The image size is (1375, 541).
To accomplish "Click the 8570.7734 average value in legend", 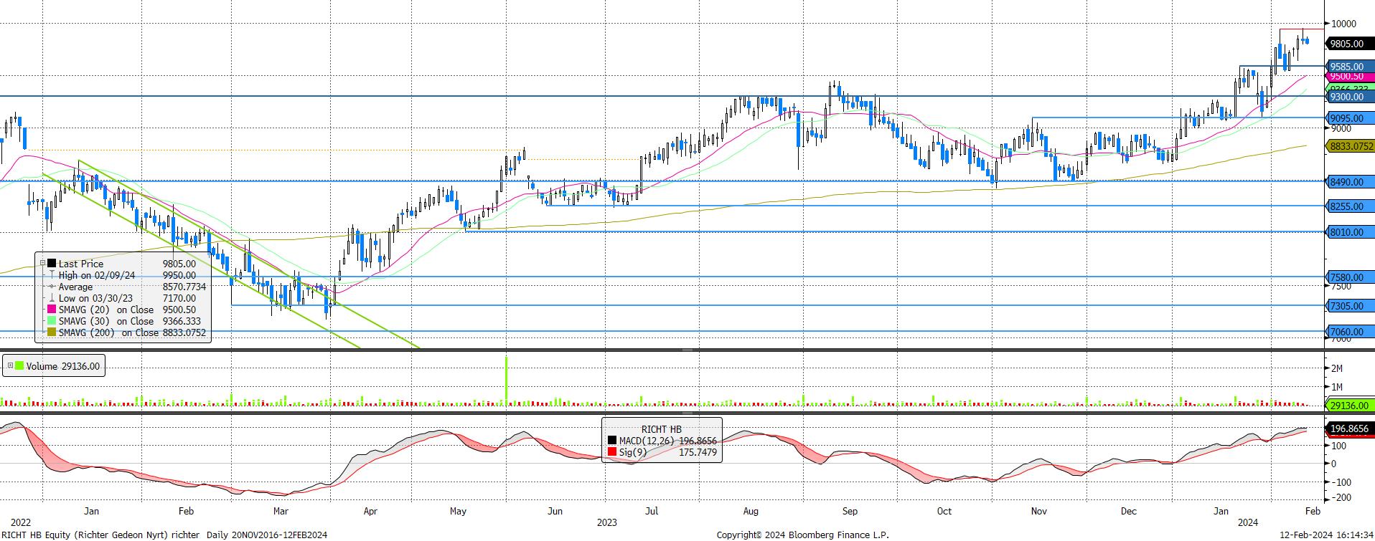I will 184,287.
